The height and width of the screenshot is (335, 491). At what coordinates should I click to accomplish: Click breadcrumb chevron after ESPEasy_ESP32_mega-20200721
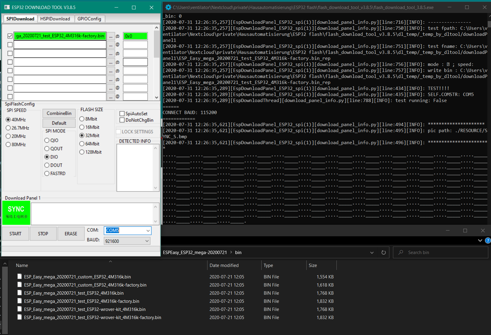pyautogui.click(x=231, y=253)
